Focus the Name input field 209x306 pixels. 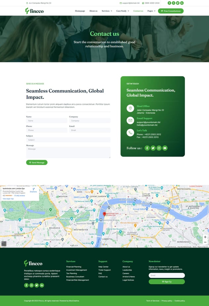coord(47,121)
